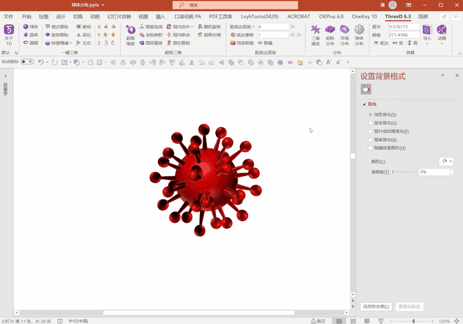
Task: Click 旋转复粘 rotation paste
Action: point(57,35)
